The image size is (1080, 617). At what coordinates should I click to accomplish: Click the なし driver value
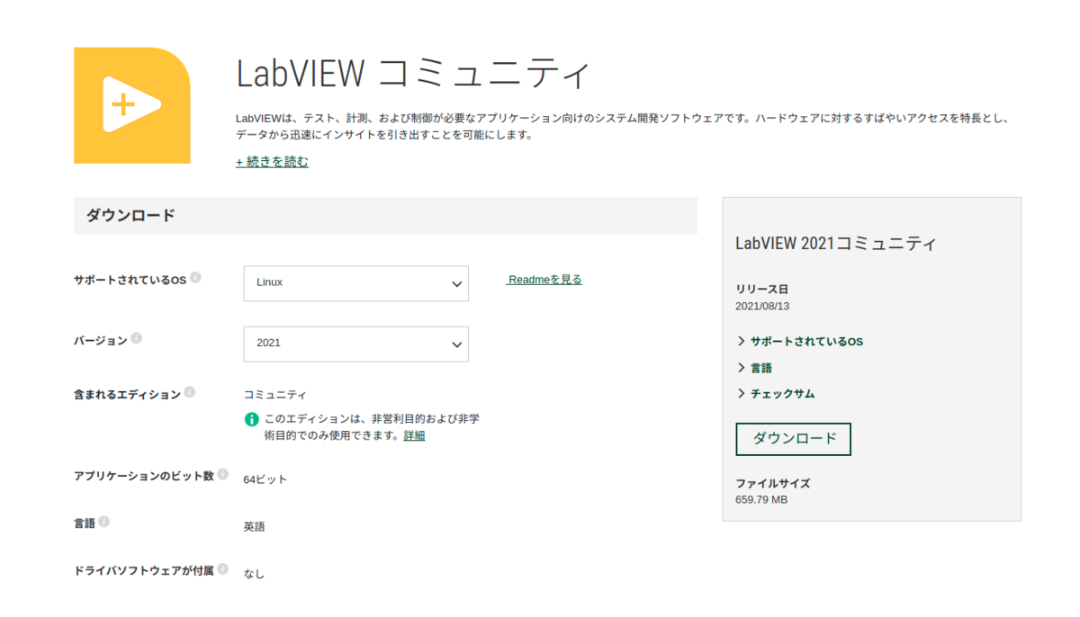click(255, 573)
